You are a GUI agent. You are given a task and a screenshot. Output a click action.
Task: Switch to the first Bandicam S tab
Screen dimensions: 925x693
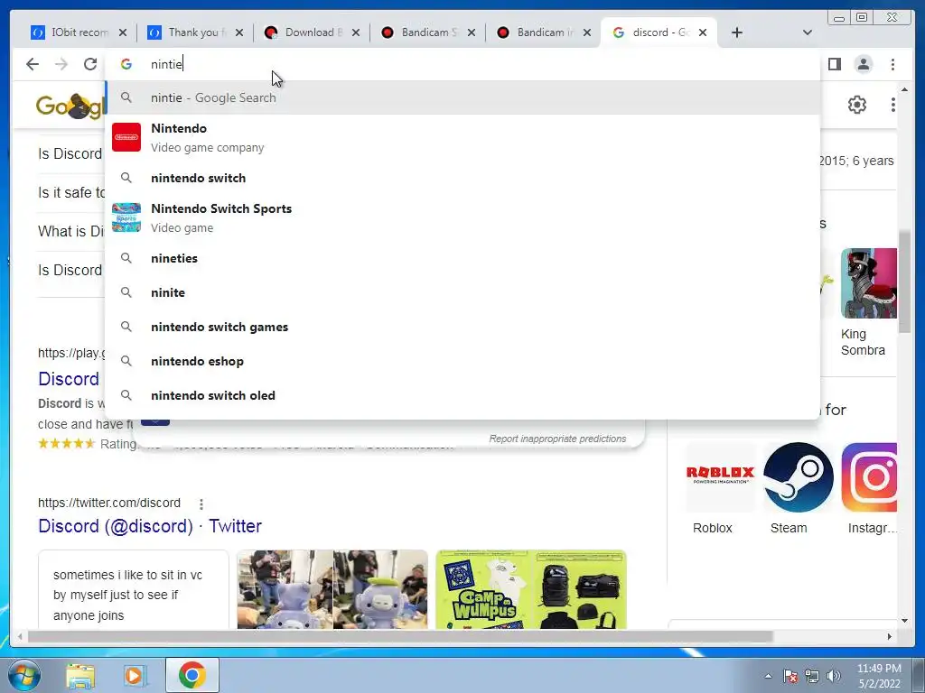tap(419, 32)
